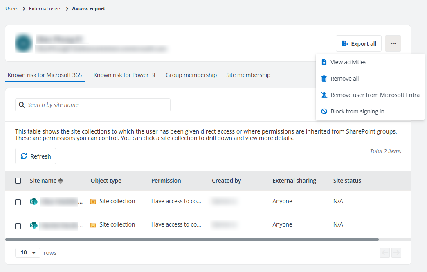Screen dimensions: 427x272
Task: Click the SharePoint site icon in the first row
Action: [x=34, y=201]
